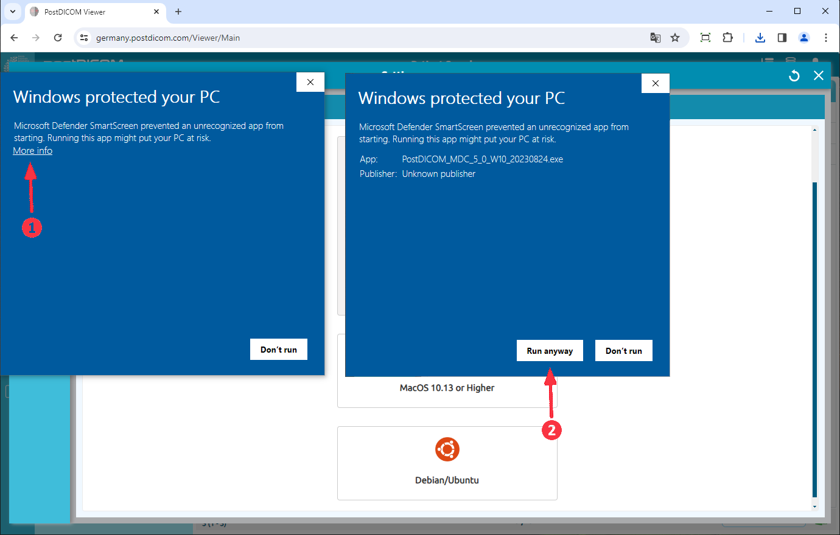Open the Google Translate icon in address bar
840x535 pixels.
(655, 38)
